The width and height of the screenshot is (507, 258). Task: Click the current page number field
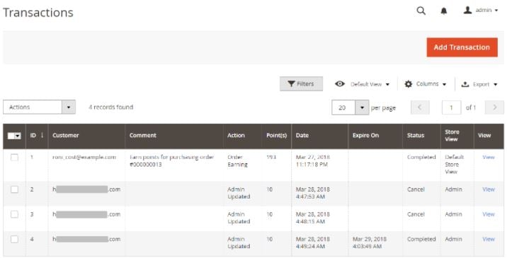coord(451,107)
